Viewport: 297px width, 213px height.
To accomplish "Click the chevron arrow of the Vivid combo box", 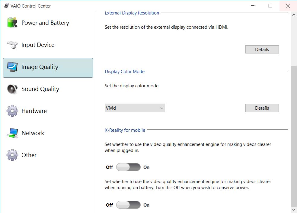I will [x=162, y=108].
